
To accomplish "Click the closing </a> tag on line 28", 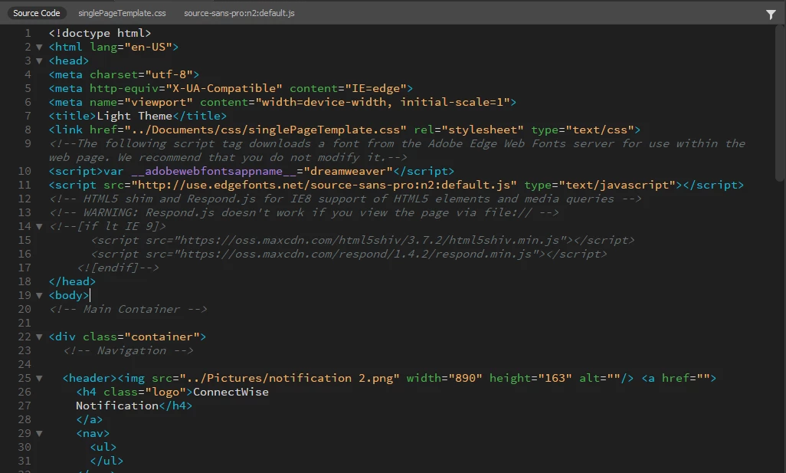I will 89,419.
